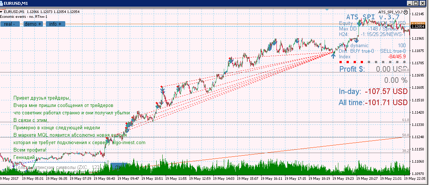Click the 'demo +' button
Screen dimensions: 429x185
tap(33, 24)
